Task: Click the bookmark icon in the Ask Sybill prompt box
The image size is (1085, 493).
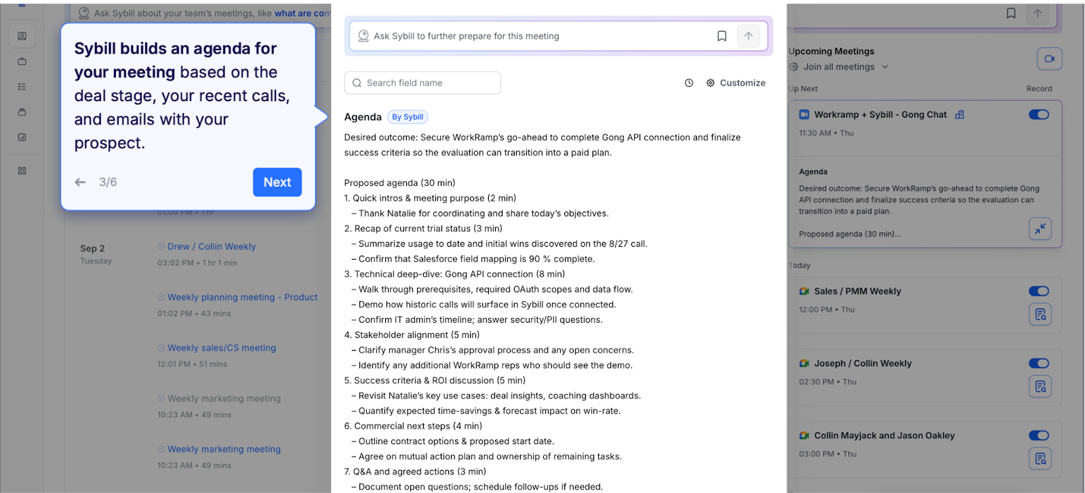Action: tap(722, 36)
